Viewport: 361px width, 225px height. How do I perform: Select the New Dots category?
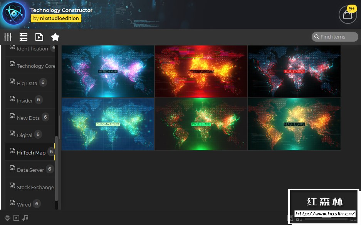click(30, 118)
